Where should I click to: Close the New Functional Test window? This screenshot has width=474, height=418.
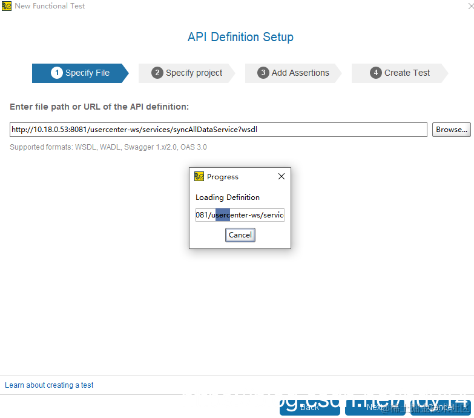[470, 6]
